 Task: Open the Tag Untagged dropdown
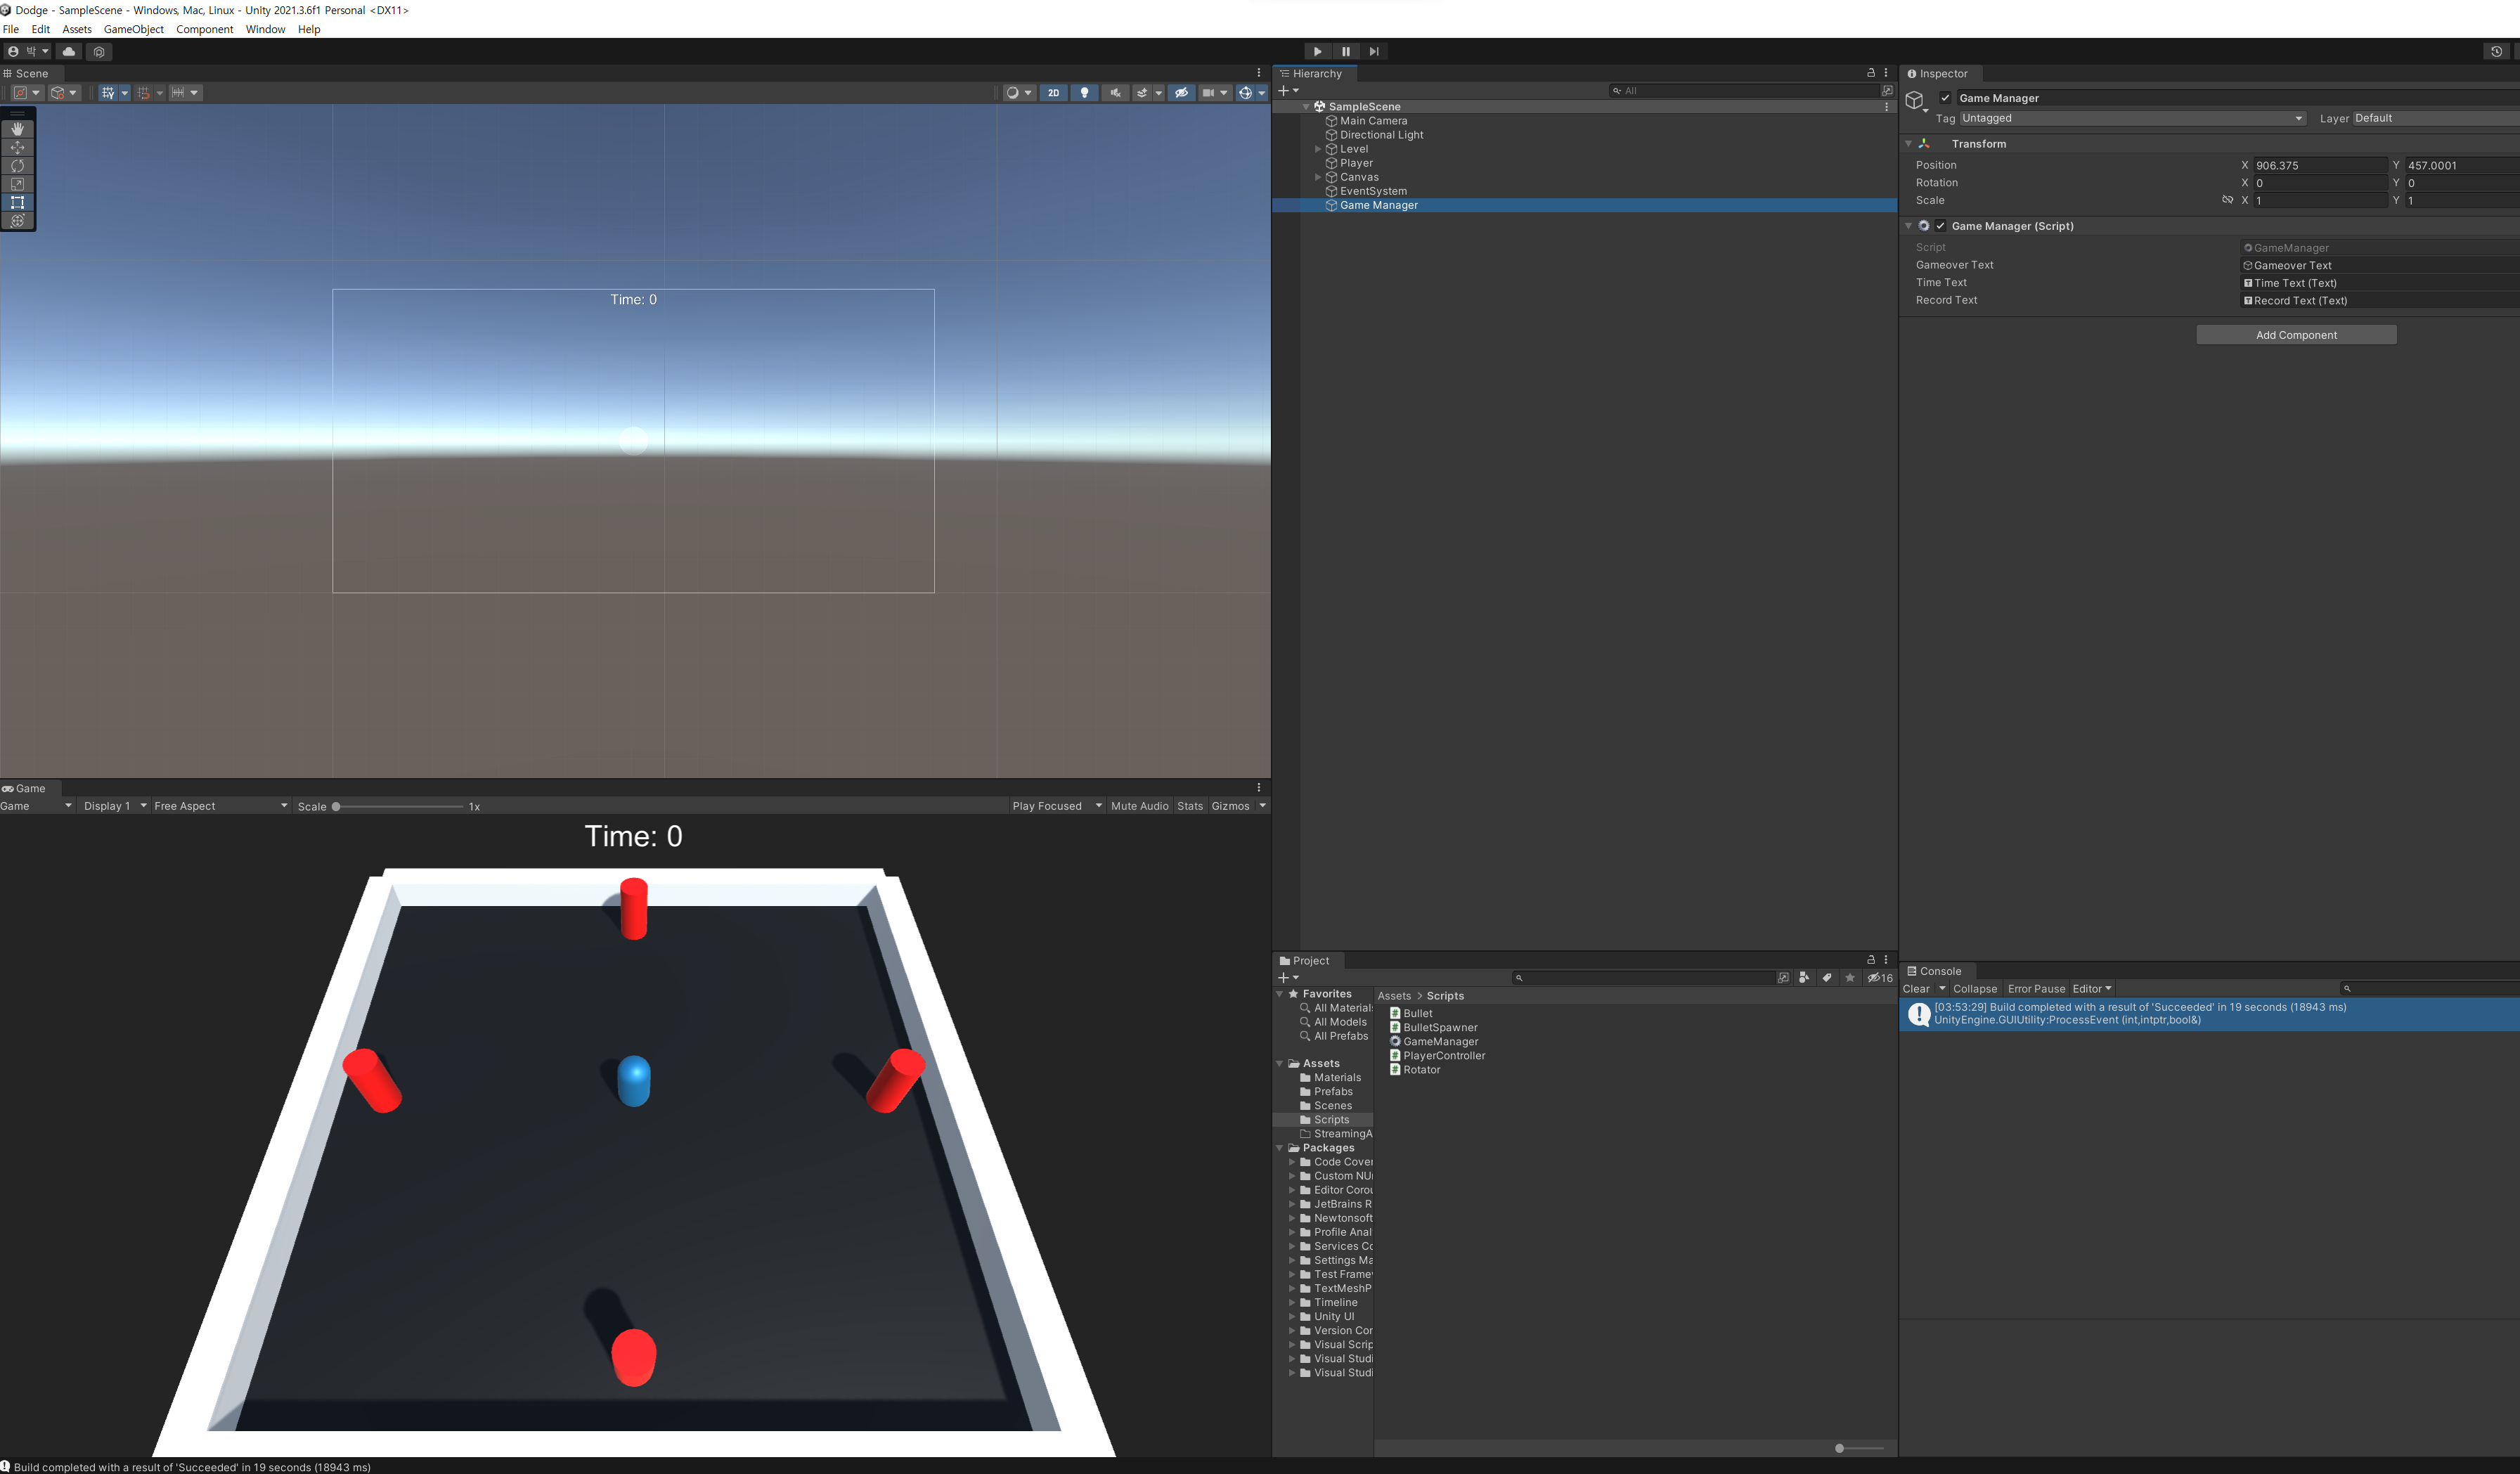(2131, 118)
